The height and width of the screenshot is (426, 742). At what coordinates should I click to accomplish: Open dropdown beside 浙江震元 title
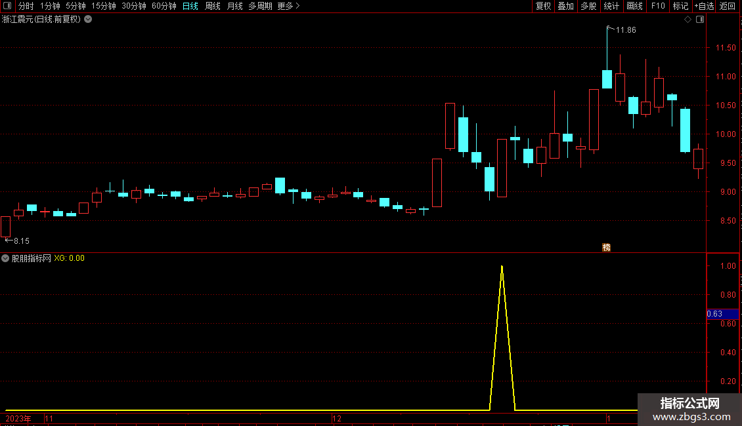88,20
